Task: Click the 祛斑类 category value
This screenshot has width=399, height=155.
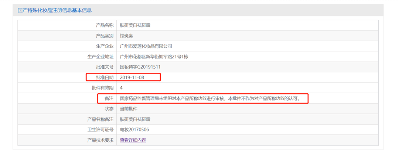Action: pos(126,36)
